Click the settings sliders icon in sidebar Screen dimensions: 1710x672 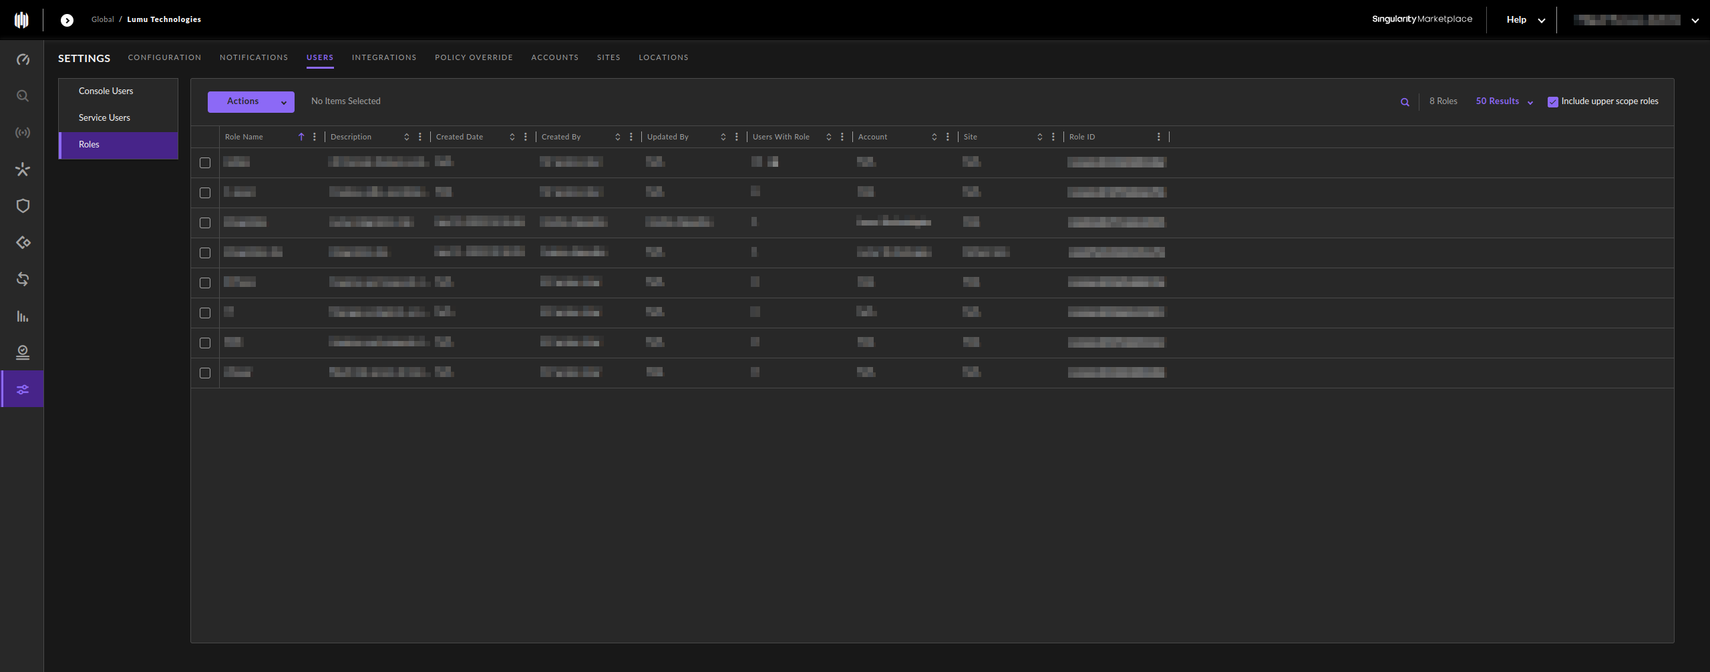[x=23, y=389]
